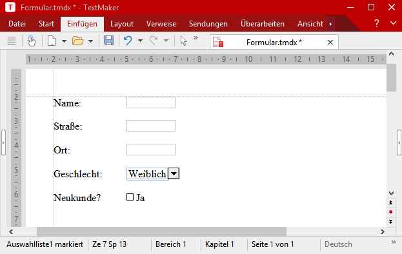Click the Neukunde? label text

point(77,198)
